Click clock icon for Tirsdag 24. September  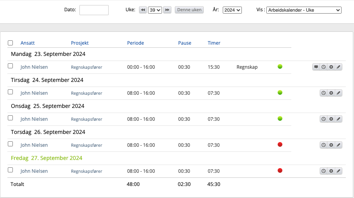(x=323, y=93)
